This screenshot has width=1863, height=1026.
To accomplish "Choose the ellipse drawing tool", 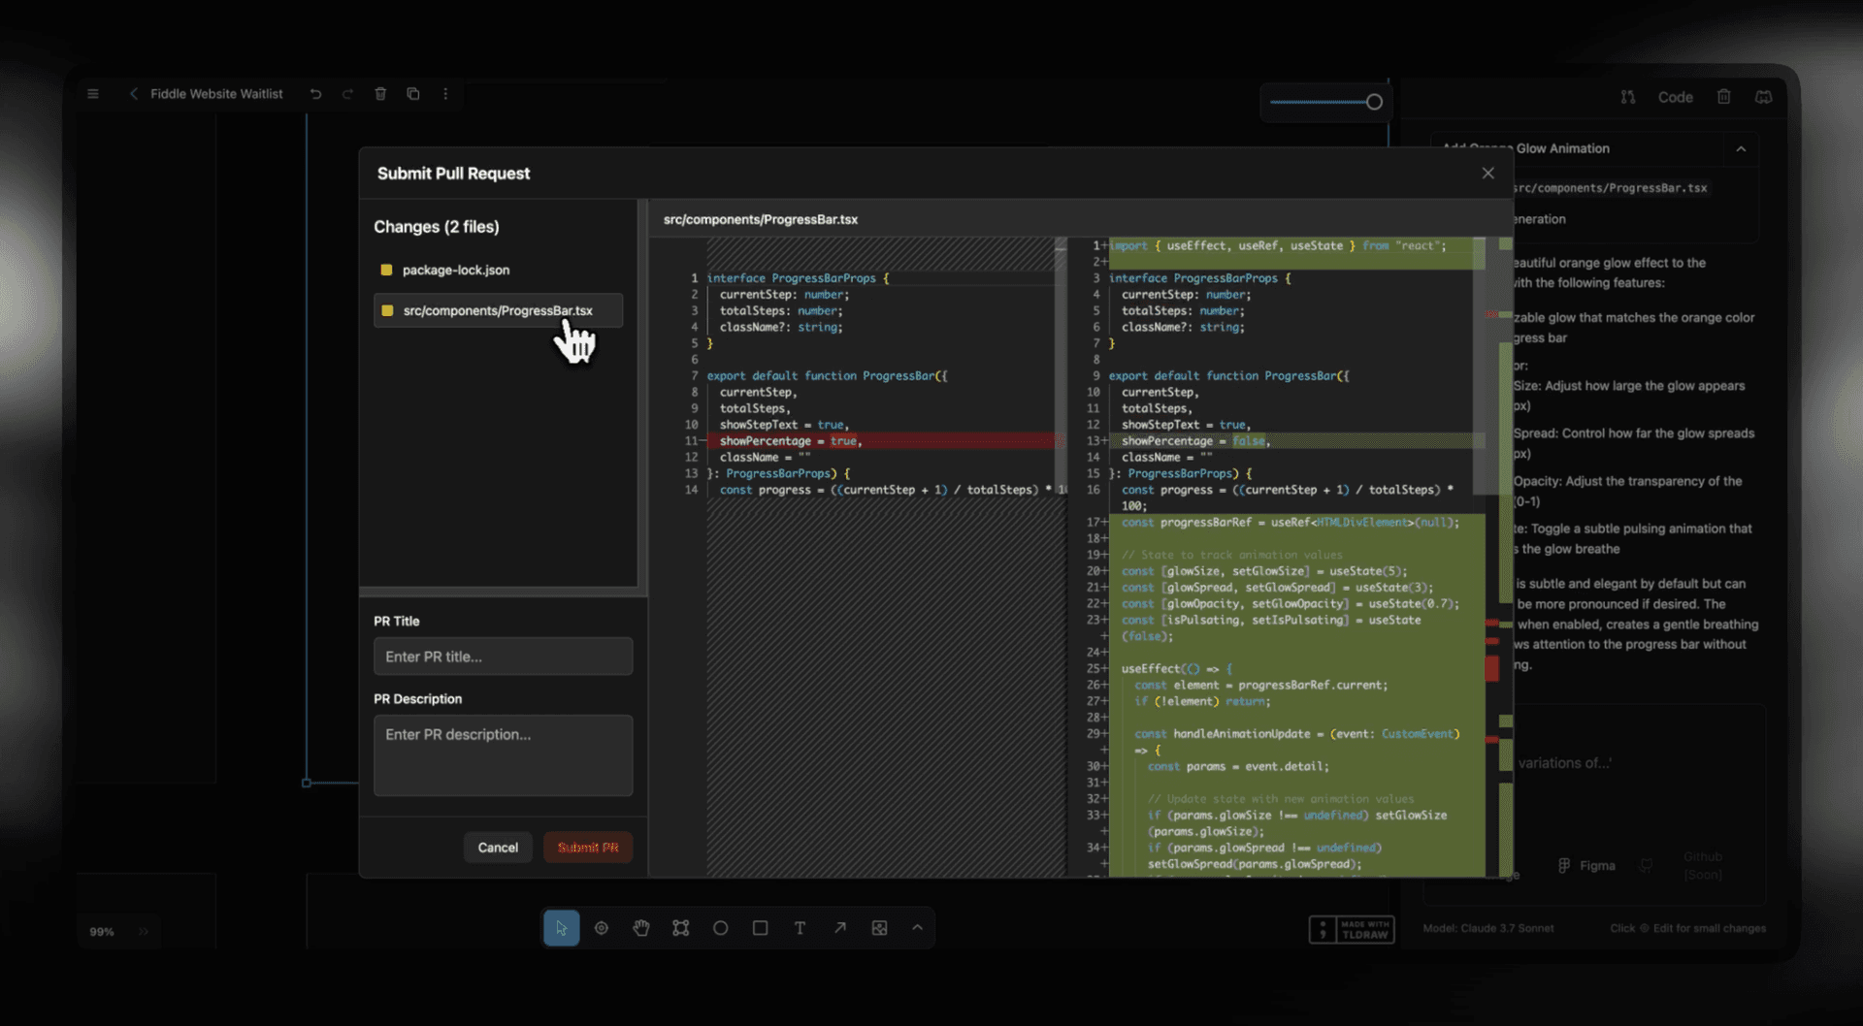I will pos(720,928).
